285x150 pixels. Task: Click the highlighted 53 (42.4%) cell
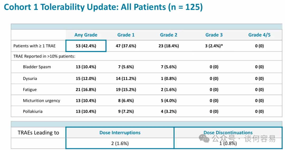coord(86,46)
